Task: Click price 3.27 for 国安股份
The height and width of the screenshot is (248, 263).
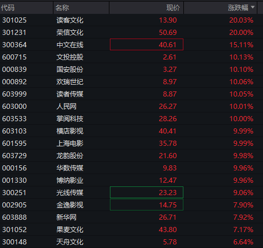Action: 170,69
